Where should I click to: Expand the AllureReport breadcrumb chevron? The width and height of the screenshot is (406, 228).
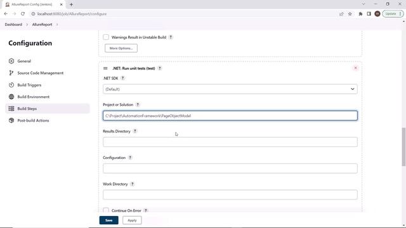coord(57,25)
